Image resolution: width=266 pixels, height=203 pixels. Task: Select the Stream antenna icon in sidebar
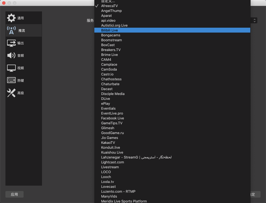[x=11, y=30]
